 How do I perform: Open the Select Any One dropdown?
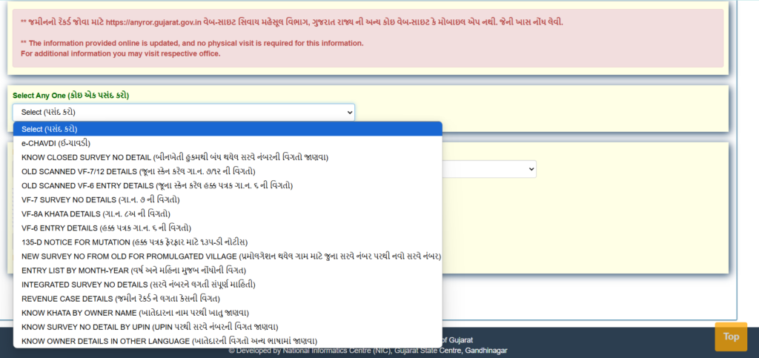(x=184, y=112)
